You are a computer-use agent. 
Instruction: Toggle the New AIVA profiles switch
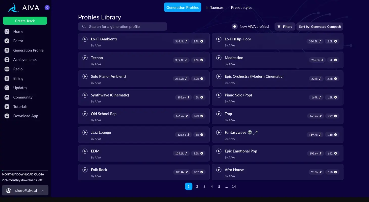point(235,27)
